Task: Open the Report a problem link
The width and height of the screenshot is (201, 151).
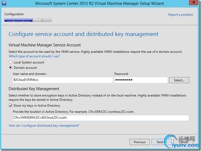Action: click(180, 15)
